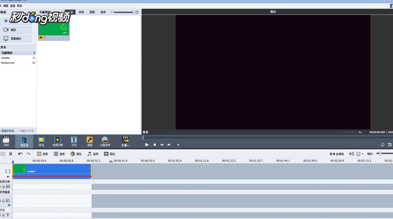The height and width of the screenshot is (219, 393).
Task: Click the 固定 (Stabilize) tool
Action: coord(110,154)
